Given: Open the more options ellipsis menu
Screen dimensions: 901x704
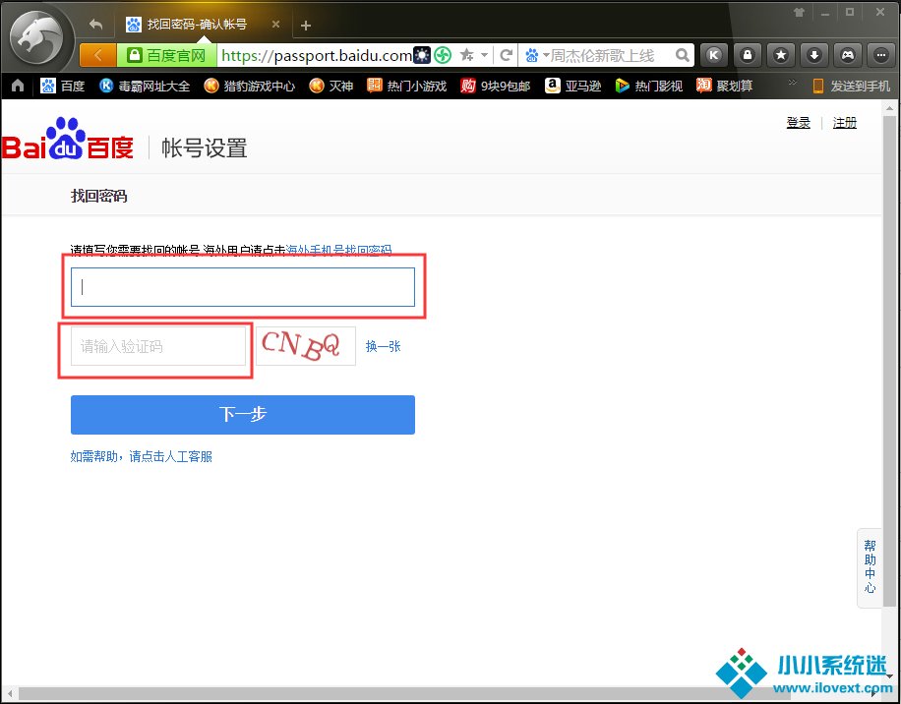Looking at the screenshot, I should pyautogui.click(x=879, y=55).
